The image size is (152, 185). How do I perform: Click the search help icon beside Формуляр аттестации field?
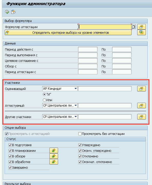pos(134,27)
